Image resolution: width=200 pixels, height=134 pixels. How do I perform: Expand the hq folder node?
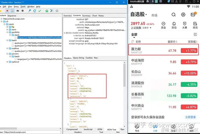coord(7,27)
